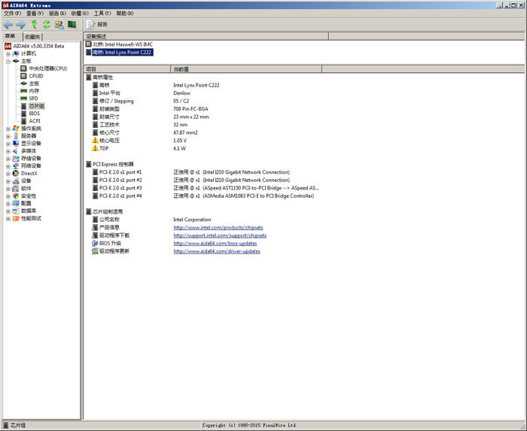The width and height of the screenshot is (527, 431).
Task: Expand the DirectX tree node
Action: (8, 174)
